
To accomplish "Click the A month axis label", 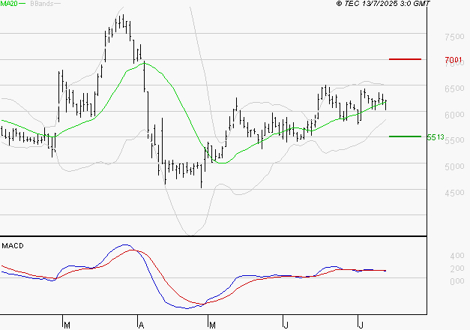I will (142, 325).
